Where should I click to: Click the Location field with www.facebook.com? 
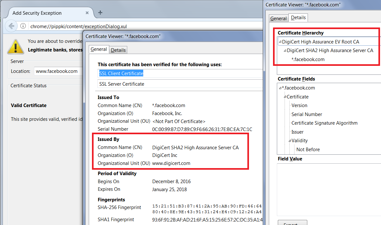(x=58, y=71)
